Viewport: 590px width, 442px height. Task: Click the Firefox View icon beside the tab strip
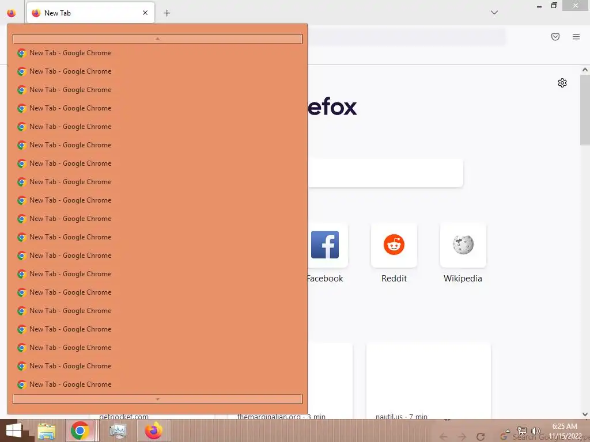click(x=12, y=13)
